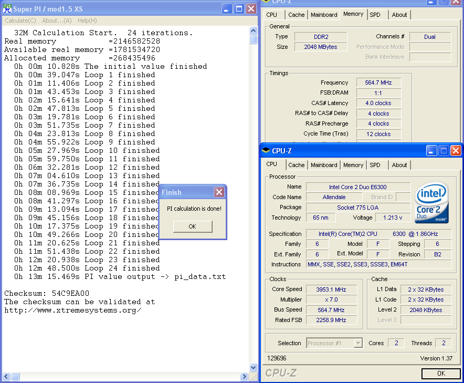Click the scroll down arrow in Super PI
This screenshot has height=383, width=464.
tap(254, 368)
